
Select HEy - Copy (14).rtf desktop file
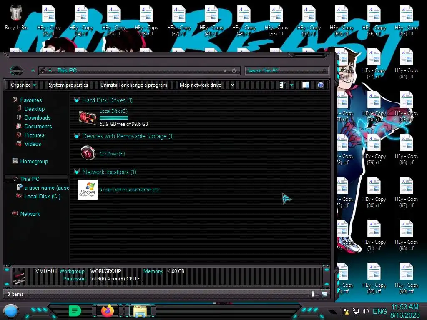click(x=81, y=21)
